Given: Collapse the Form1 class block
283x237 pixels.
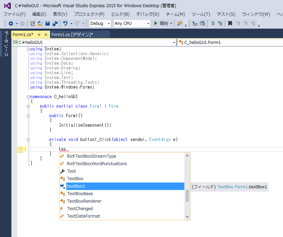Looking at the screenshot, I should pos(28,106).
